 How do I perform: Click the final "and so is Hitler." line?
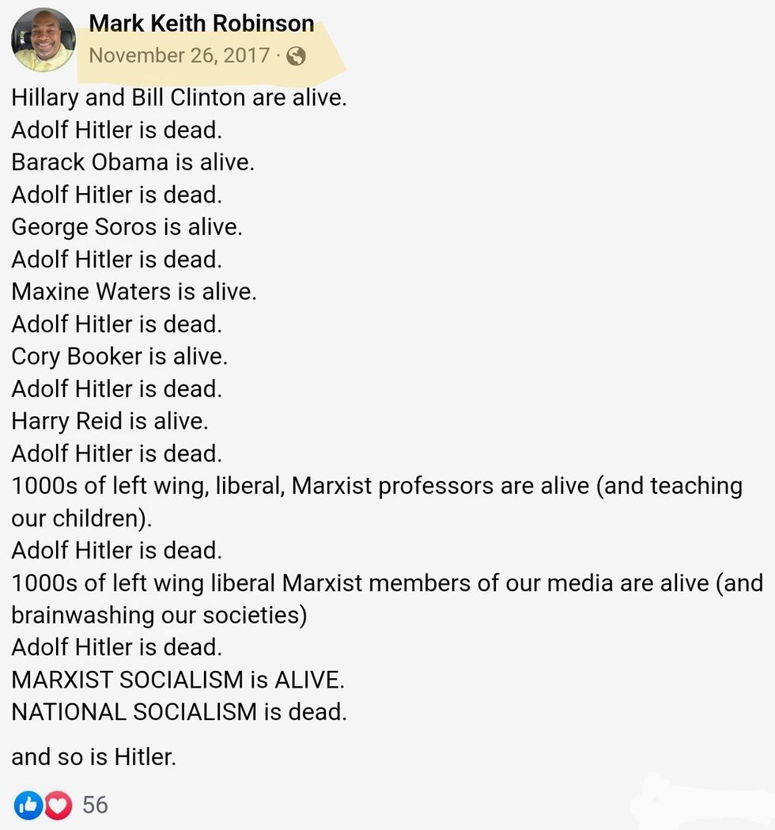tap(93, 757)
